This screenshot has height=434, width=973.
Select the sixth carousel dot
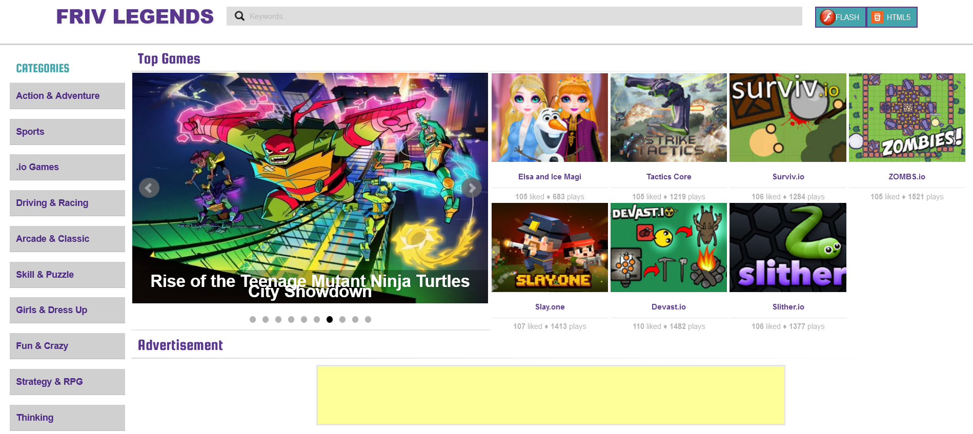point(317,319)
